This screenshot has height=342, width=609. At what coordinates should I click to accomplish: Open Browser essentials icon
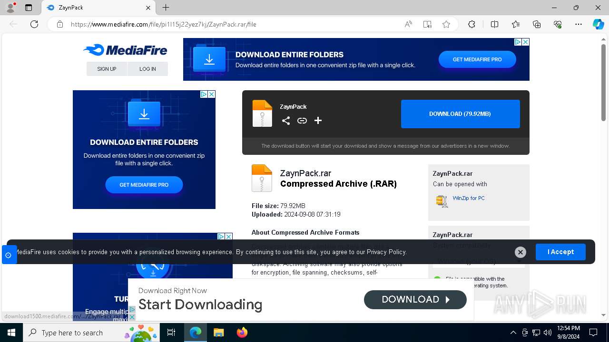point(558,24)
